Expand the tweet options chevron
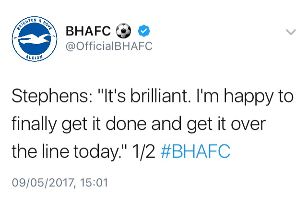 click(x=291, y=32)
